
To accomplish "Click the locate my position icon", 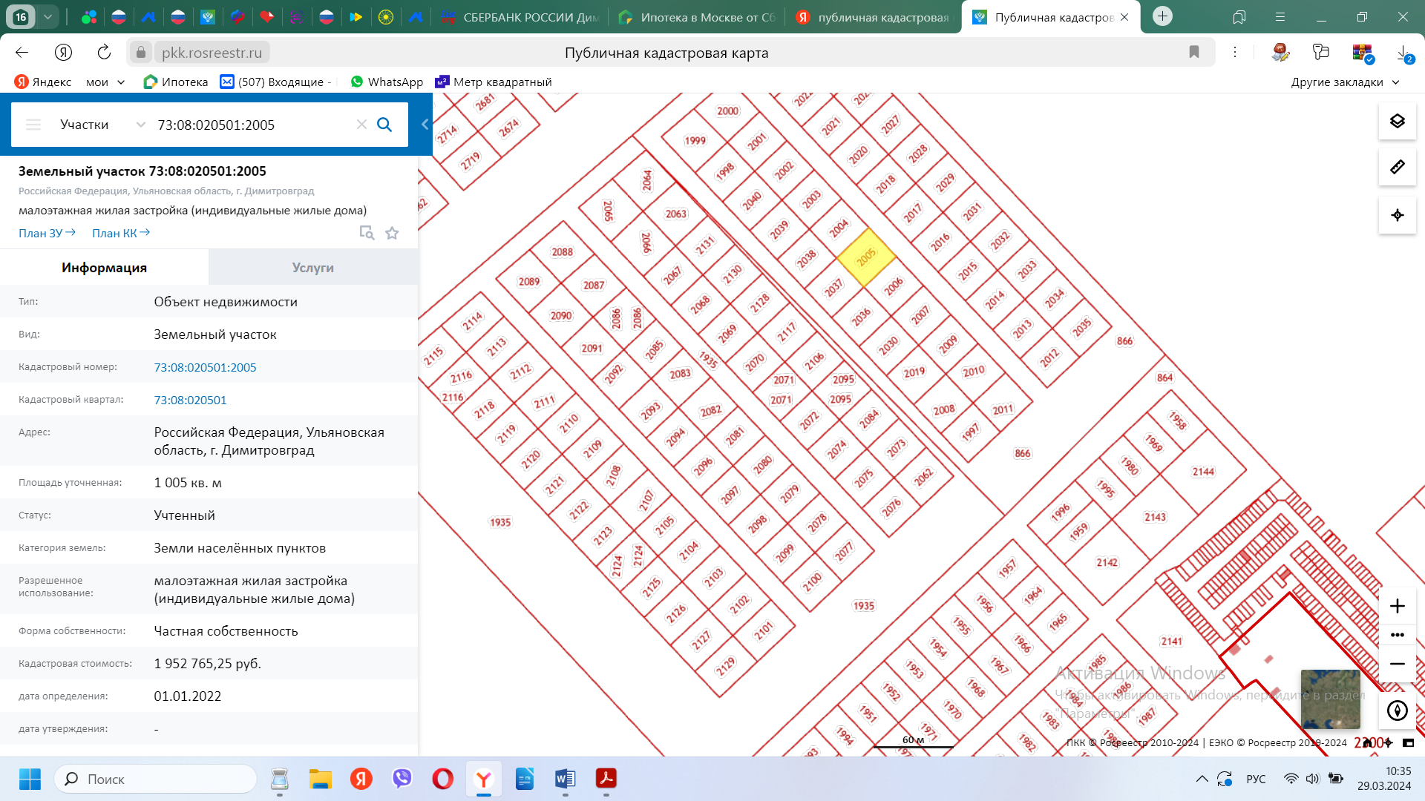I will tap(1397, 215).
